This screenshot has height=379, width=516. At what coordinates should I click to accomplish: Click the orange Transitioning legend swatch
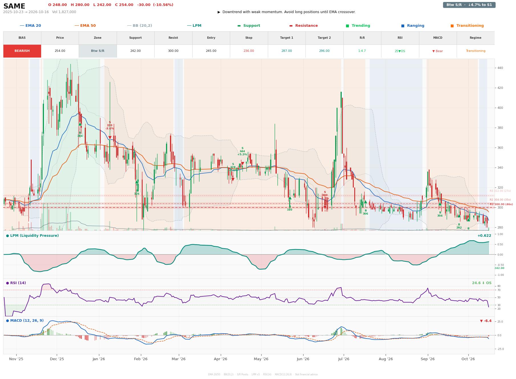pyautogui.click(x=452, y=26)
